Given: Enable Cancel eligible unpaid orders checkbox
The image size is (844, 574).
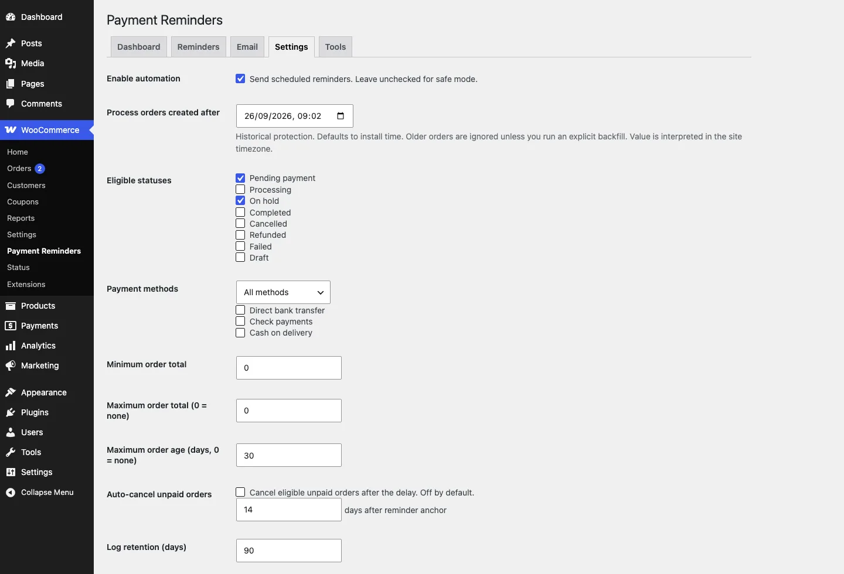Looking at the screenshot, I should coord(240,492).
